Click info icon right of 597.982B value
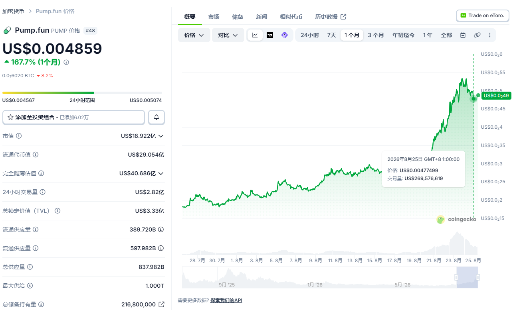 click(x=161, y=248)
